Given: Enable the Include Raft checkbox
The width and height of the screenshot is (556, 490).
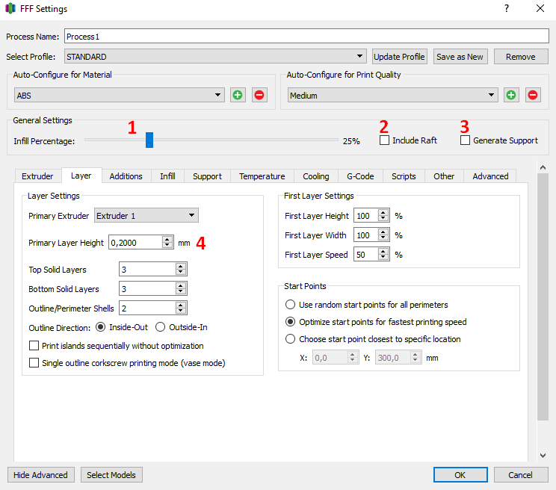Looking at the screenshot, I should [x=384, y=140].
